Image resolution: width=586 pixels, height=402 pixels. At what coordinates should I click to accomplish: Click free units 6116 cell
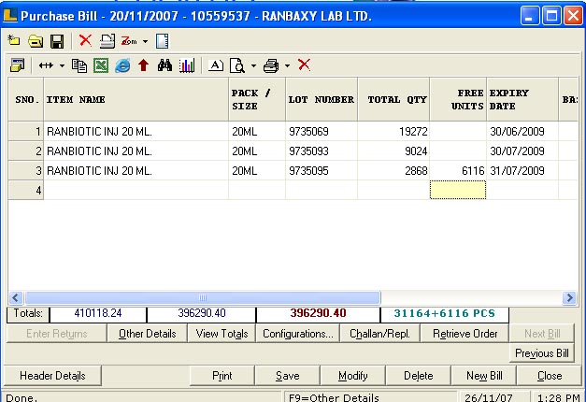tap(458, 171)
